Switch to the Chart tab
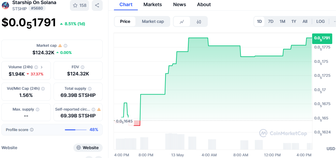Image resolution: width=336 pixels, height=158 pixels. [x=126, y=4]
